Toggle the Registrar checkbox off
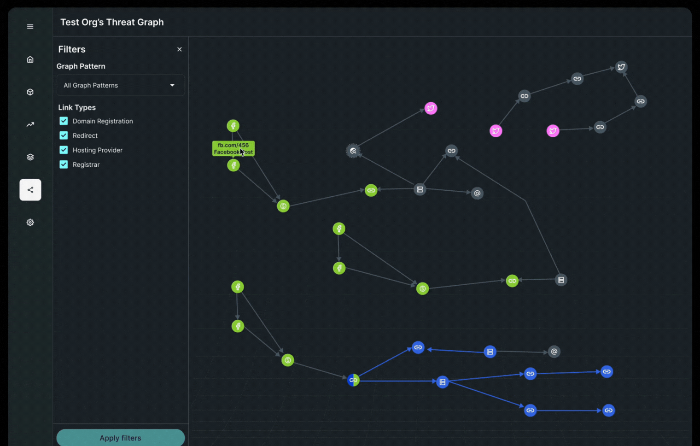The image size is (700, 446). click(63, 164)
